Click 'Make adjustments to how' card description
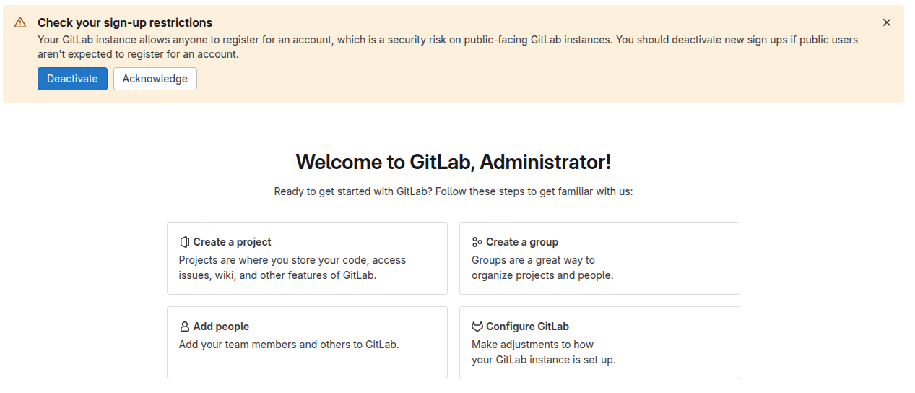The width and height of the screenshot is (915, 393). 544,352
